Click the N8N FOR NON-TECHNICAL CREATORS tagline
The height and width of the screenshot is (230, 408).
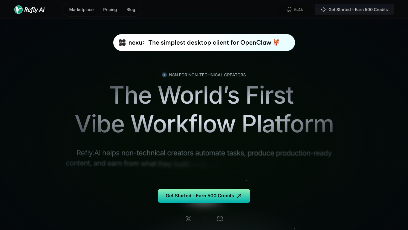point(207,75)
